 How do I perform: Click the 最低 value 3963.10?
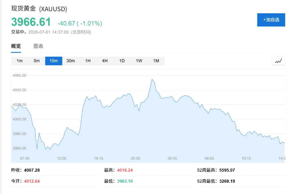tap(125, 181)
